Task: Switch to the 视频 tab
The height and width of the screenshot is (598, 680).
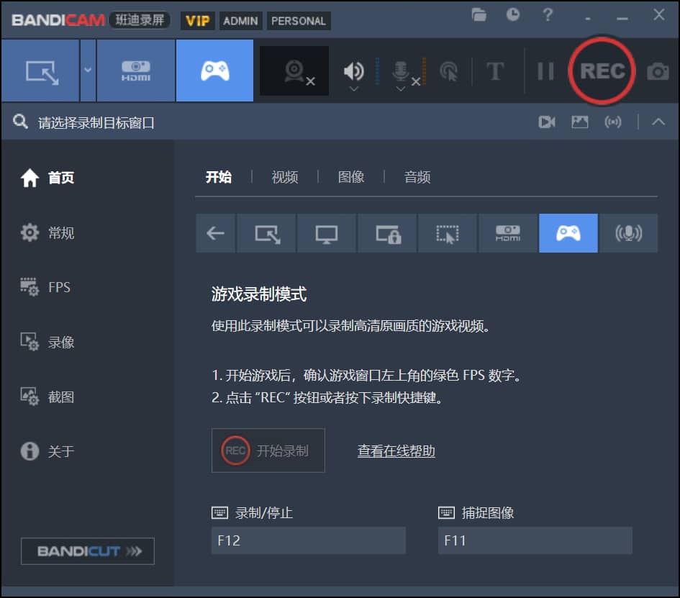Action: 285,177
